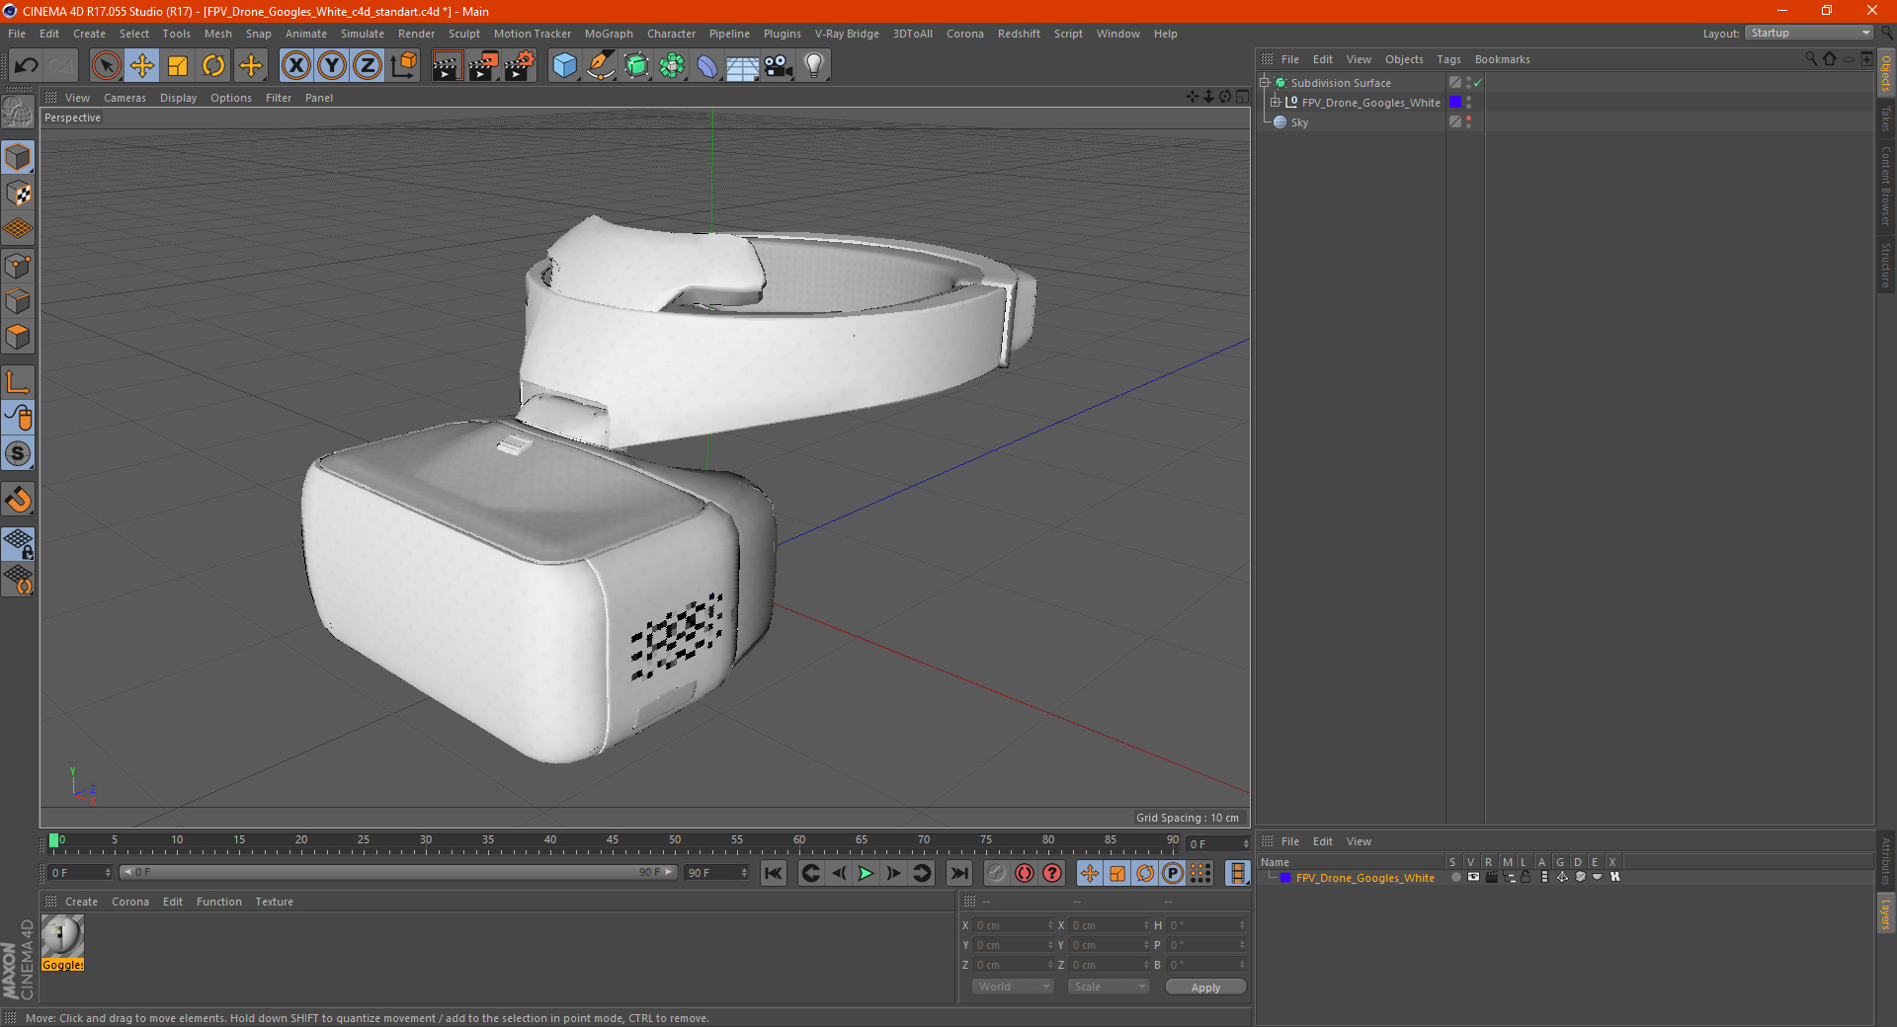This screenshot has width=1897, height=1027.
Task: Enable Points mode in left sidebar
Action: coord(18,266)
